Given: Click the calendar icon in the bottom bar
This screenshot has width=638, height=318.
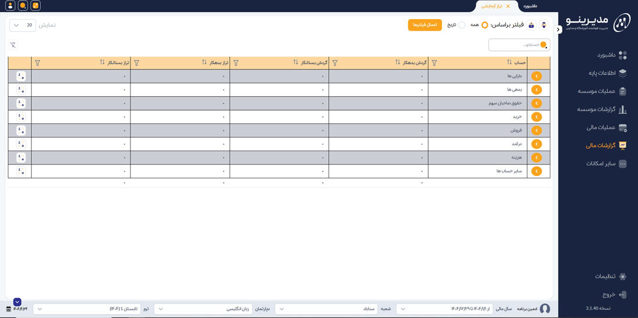Looking at the screenshot, I should click(8, 309).
